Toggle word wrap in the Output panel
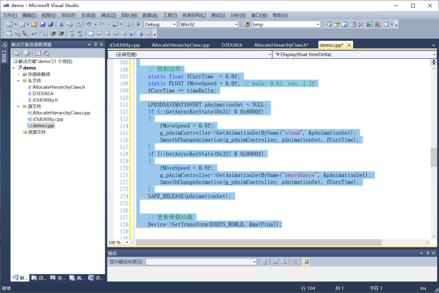The width and height of the screenshot is (439, 293). click(x=306, y=262)
